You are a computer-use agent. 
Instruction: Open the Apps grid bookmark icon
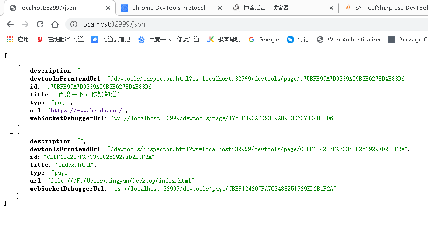pyautogui.click(x=10, y=40)
